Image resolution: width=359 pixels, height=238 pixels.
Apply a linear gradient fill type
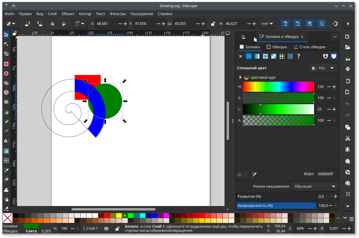pyautogui.click(x=257, y=56)
